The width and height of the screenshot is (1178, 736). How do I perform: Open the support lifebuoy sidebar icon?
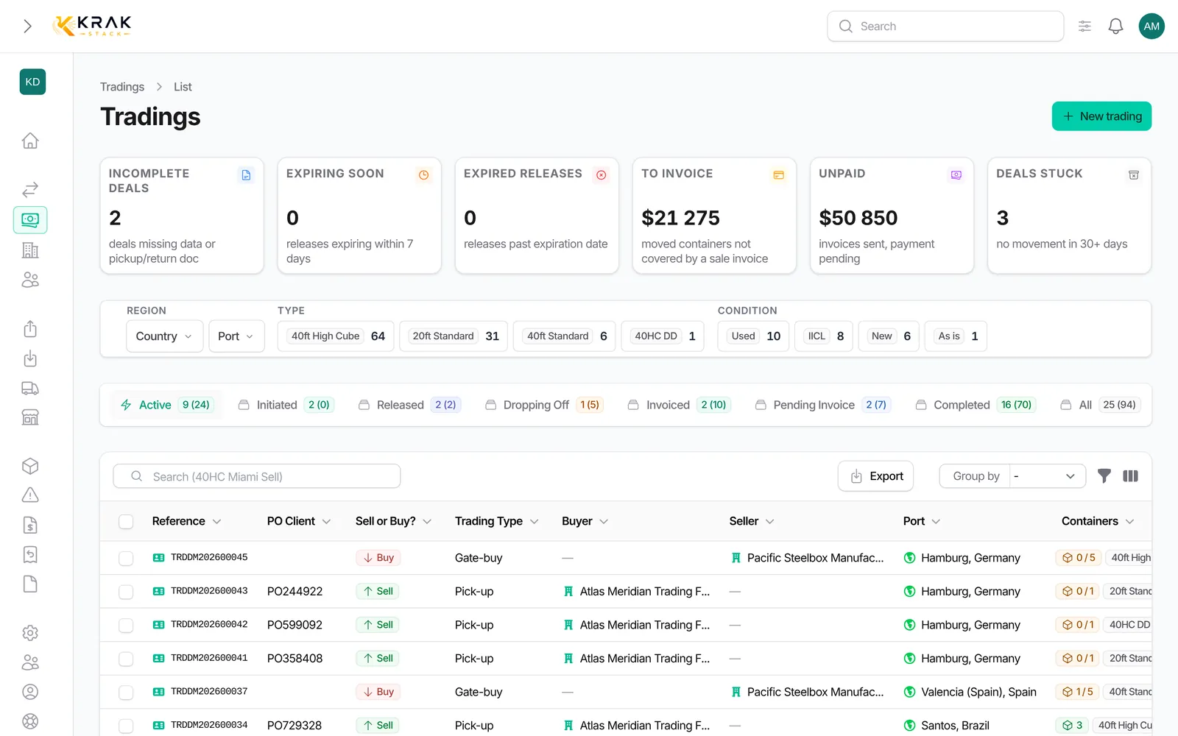click(x=30, y=721)
